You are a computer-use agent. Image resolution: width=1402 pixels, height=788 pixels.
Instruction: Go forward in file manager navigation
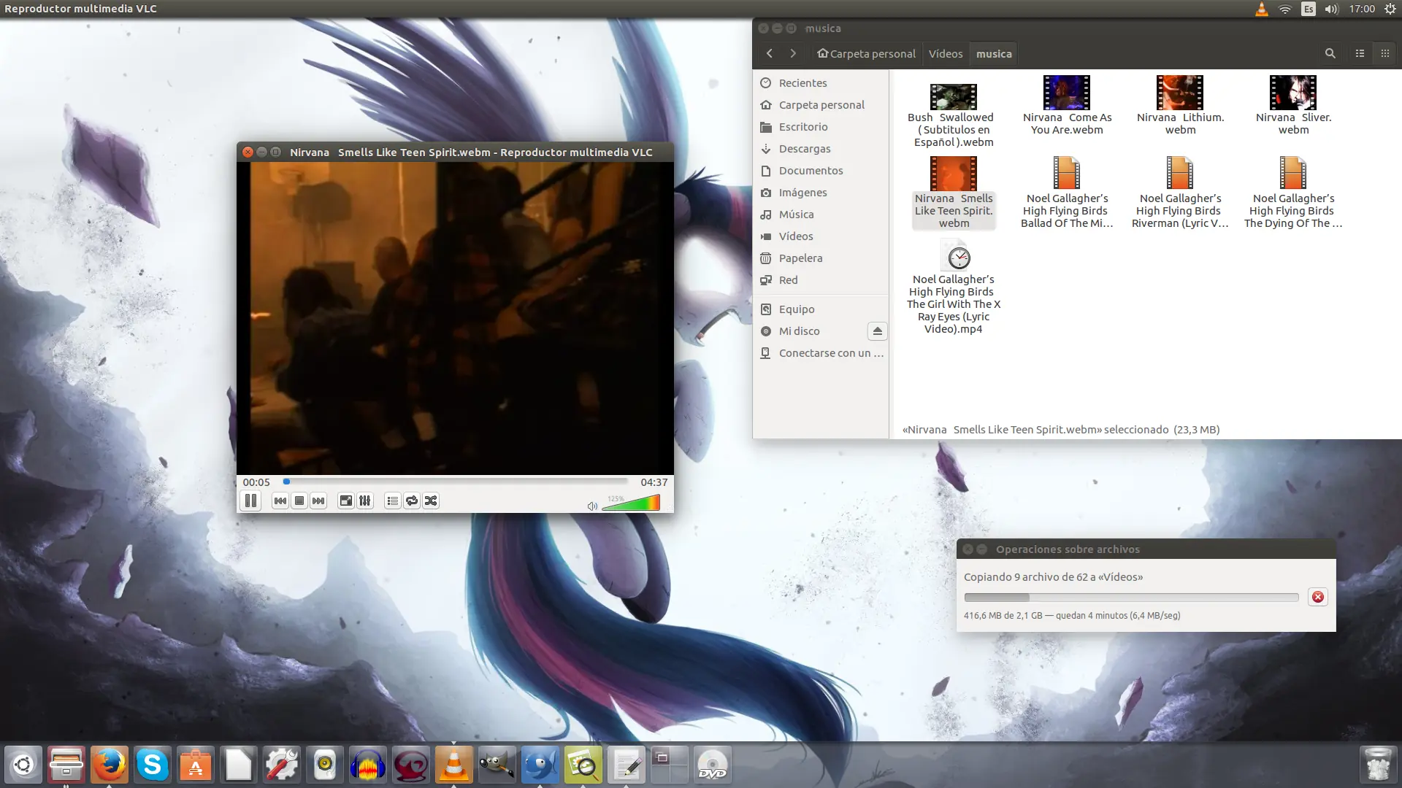(793, 53)
